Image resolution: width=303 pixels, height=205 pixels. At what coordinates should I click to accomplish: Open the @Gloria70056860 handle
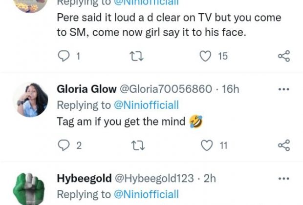point(166,89)
